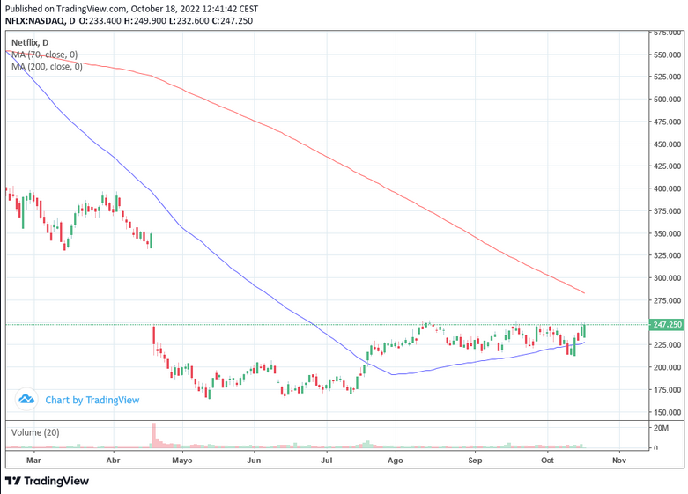Click the 550.000 price axis label
Screen dimensions: 688x494
[667, 55]
